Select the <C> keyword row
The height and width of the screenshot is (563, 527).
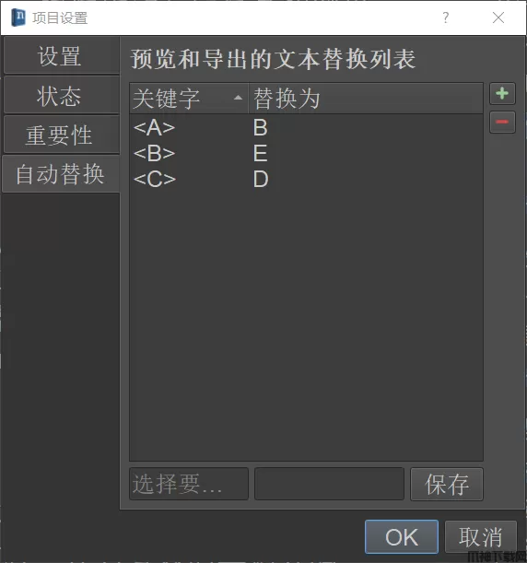(306, 179)
